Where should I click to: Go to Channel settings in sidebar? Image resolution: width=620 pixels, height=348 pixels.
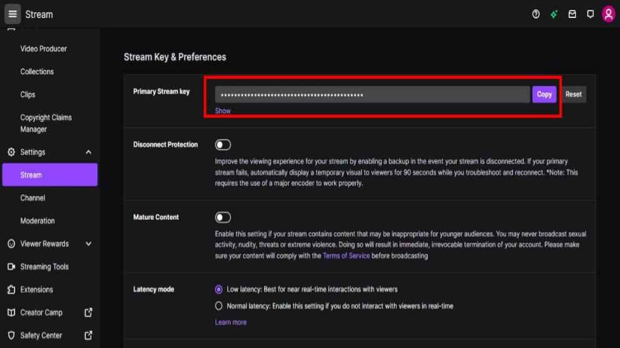pyautogui.click(x=33, y=198)
